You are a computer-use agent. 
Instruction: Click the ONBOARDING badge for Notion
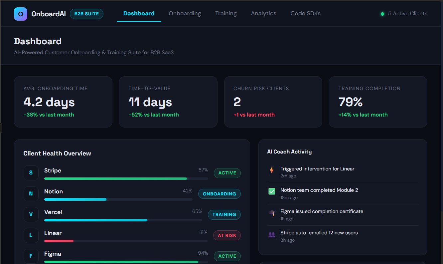(220, 194)
